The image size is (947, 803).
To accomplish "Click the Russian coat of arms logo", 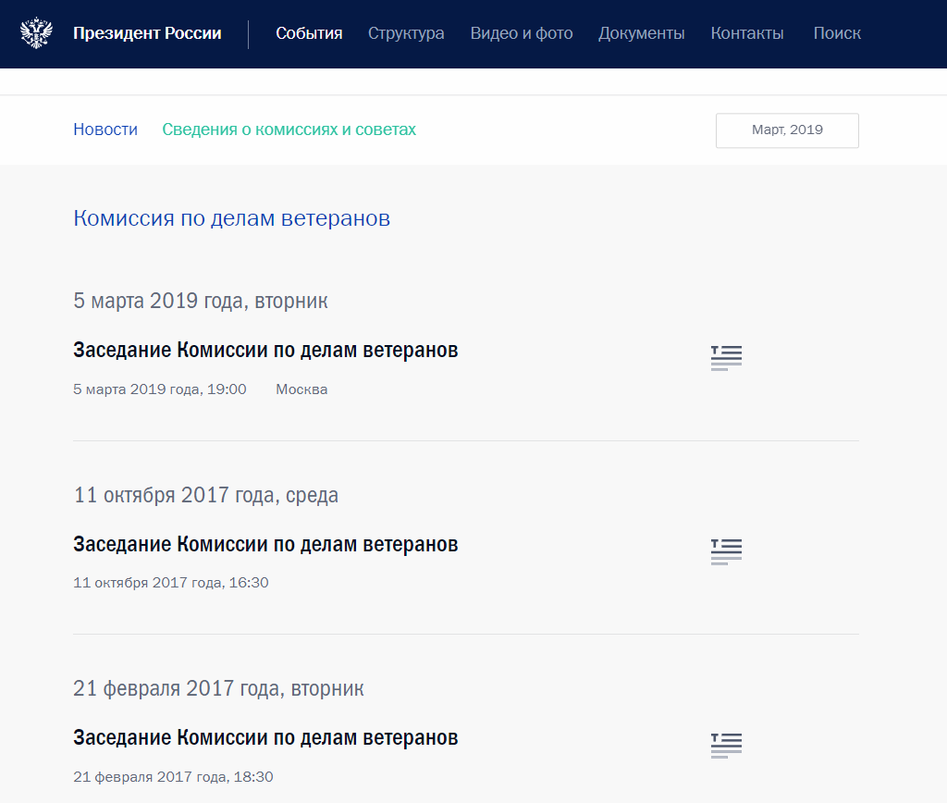I will [x=36, y=33].
